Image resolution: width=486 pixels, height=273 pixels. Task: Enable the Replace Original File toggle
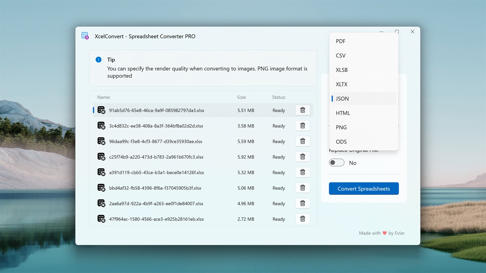pyautogui.click(x=336, y=162)
